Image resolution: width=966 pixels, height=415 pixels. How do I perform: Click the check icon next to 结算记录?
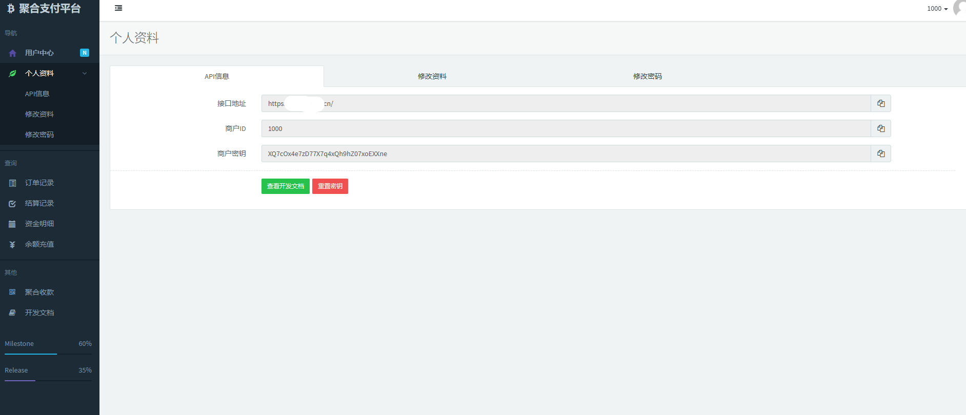click(12, 204)
